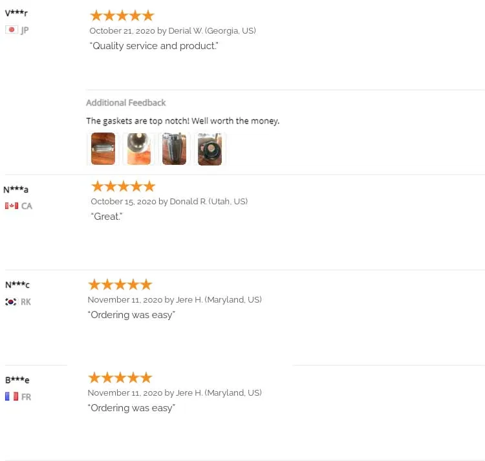The width and height of the screenshot is (485, 461).
Task: Click the Japan flag icon
Action: coord(11,30)
